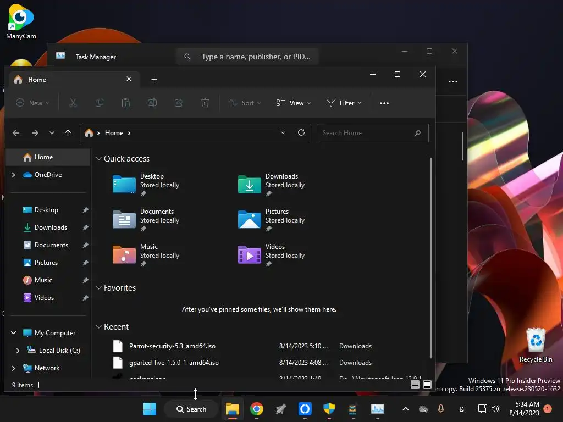Click the taskbar Search box
Screen dimensions: 563x422
pos(191,409)
